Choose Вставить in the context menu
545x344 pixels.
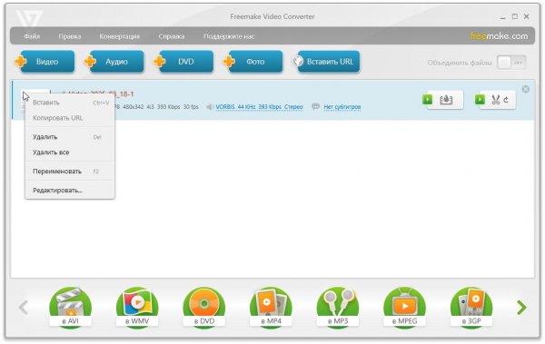(x=70, y=103)
